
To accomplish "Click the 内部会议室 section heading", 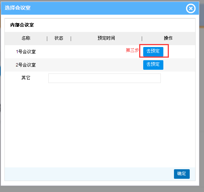I will point(22,25).
